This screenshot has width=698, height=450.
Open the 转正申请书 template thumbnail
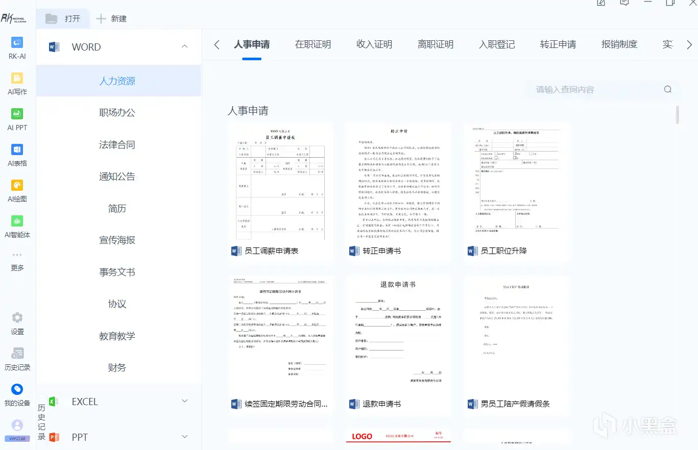(x=398, y=182)
